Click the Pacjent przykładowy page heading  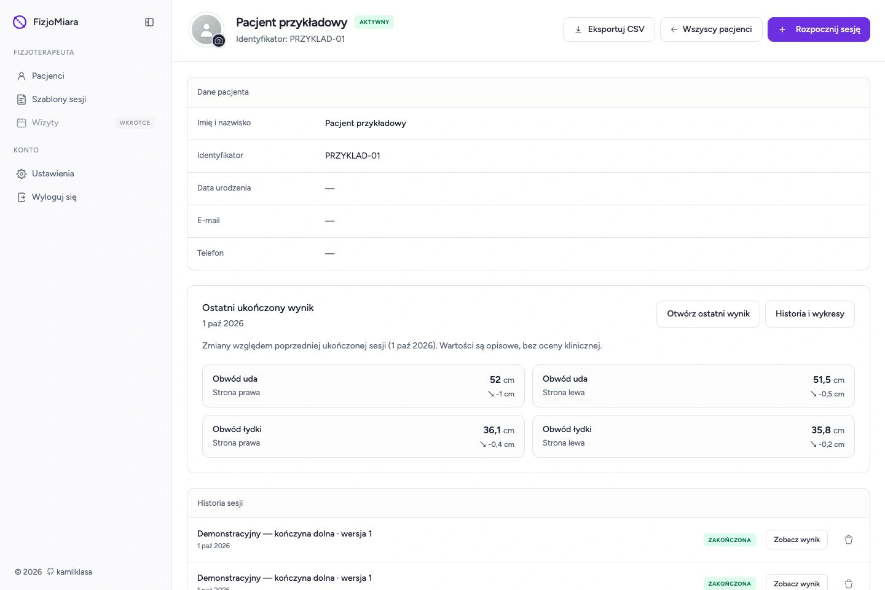[x=292, y=22]
